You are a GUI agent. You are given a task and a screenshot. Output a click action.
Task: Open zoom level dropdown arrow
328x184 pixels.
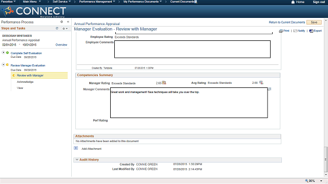[321, 181]
